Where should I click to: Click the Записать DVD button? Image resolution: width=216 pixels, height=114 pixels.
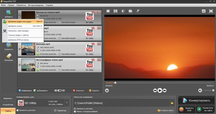[x=187, y=109]
